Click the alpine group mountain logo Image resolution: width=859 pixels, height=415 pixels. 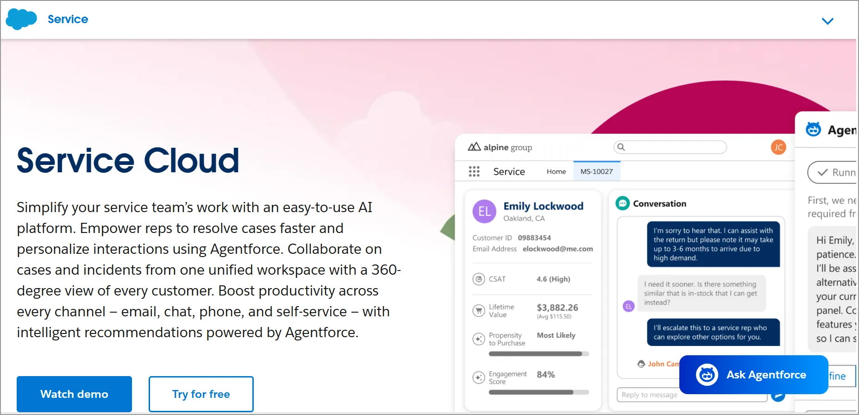point(474,147)
